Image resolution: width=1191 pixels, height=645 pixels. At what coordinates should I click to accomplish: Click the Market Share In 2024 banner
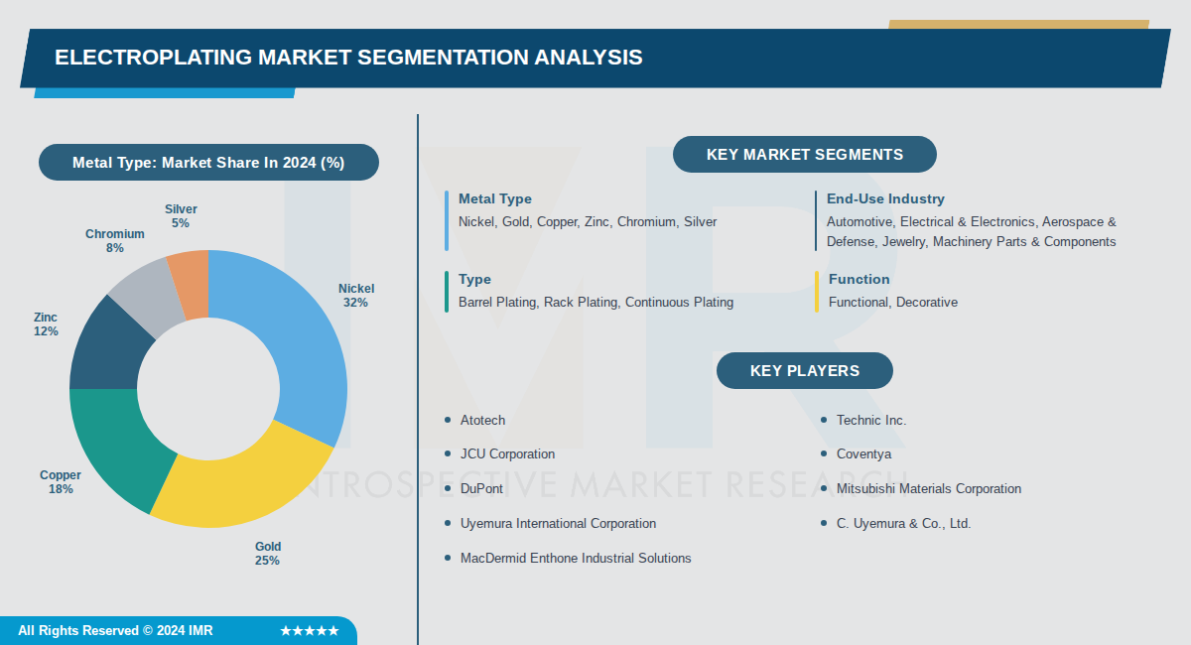pos(208,162)
